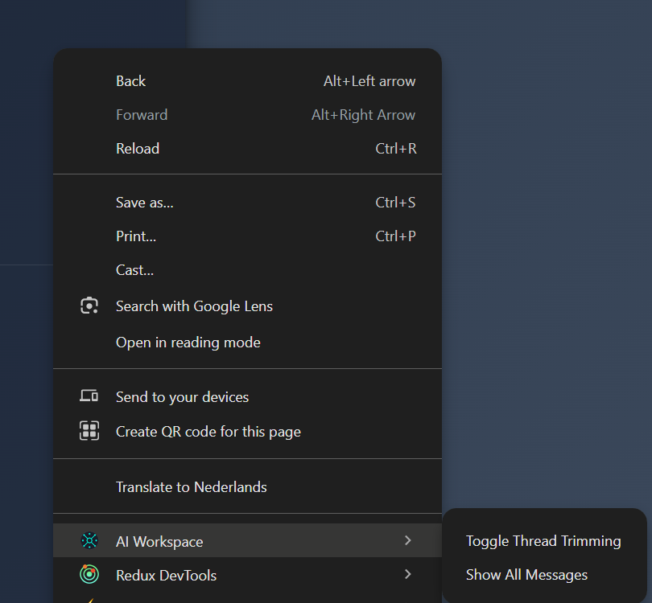Click the partially visible yellow extension icon
This screenshot has width=652, height=603.
[89, 600]
